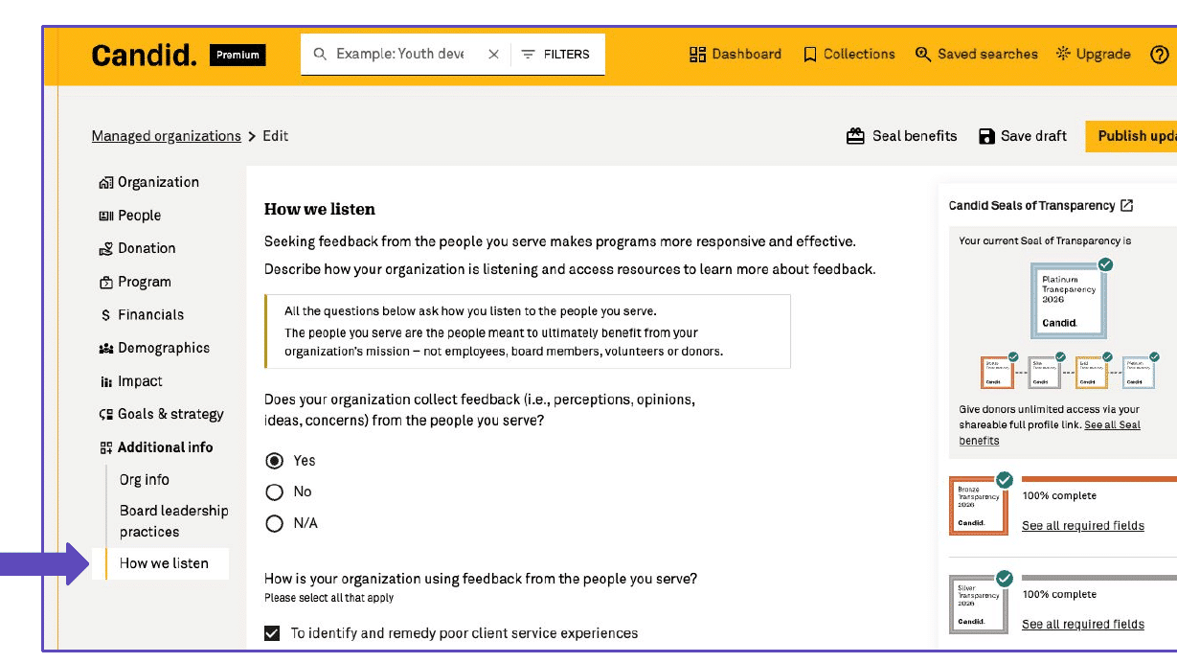Open the Program section
The image size is (1177, 663).
pos(135,282)
